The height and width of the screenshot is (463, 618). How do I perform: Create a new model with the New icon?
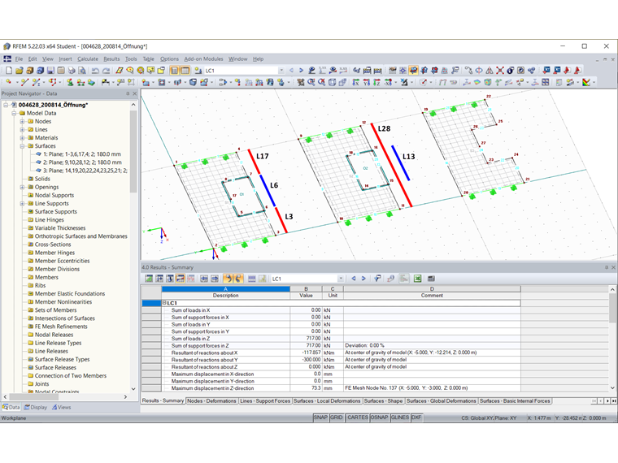click(x=9, y=71)
